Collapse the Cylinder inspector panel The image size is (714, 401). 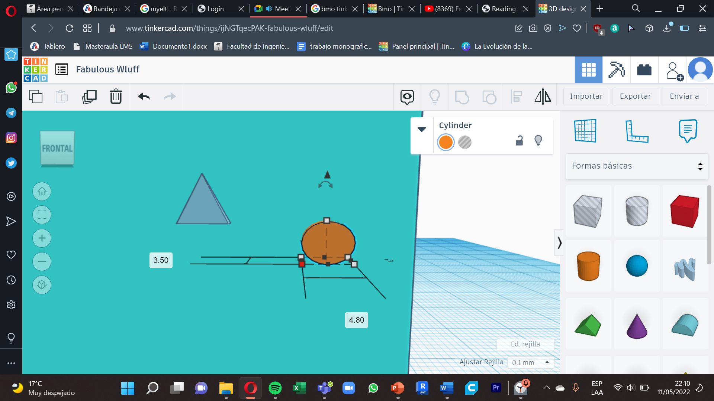[422, 129]
